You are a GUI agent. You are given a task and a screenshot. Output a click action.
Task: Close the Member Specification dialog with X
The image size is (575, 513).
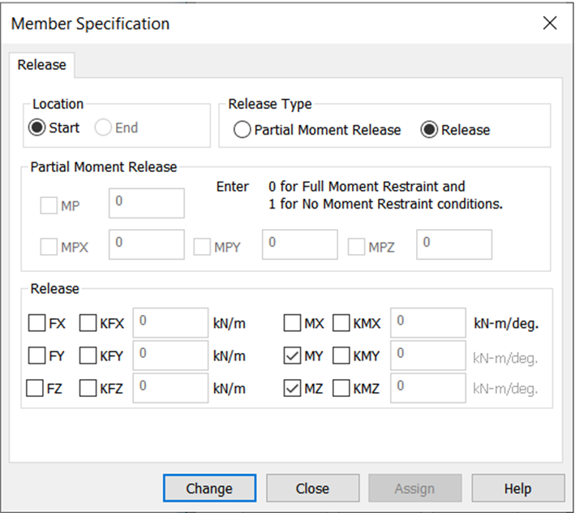550,23
